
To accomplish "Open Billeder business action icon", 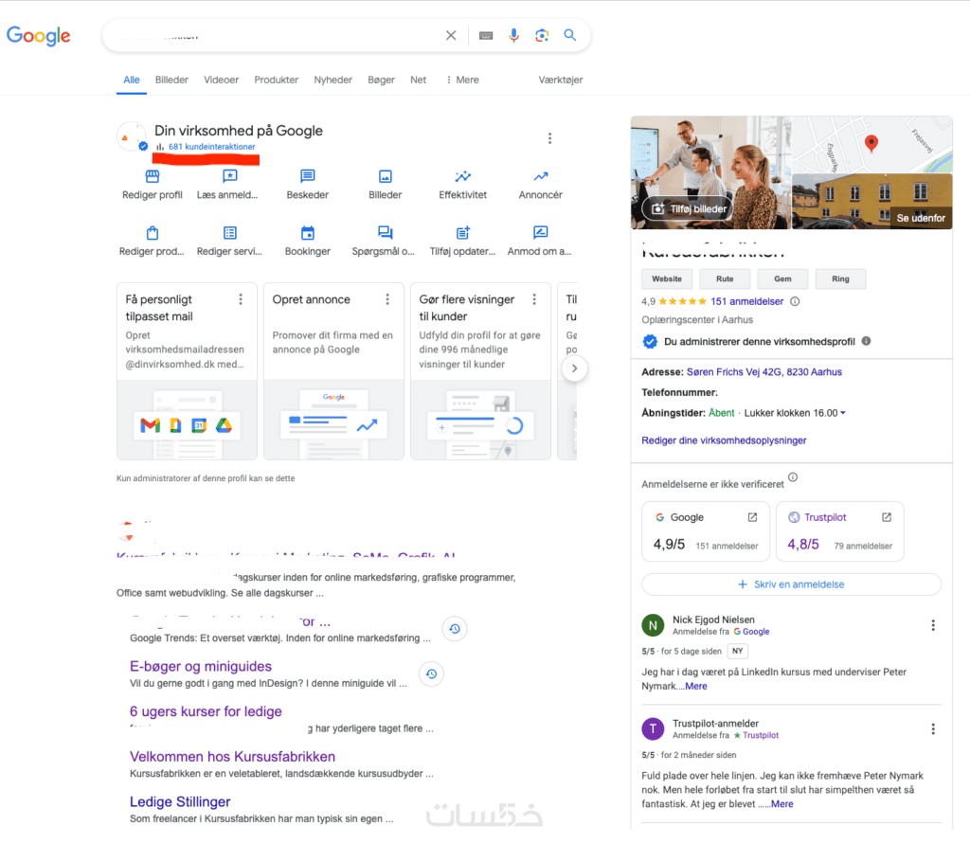I will 385,176.
